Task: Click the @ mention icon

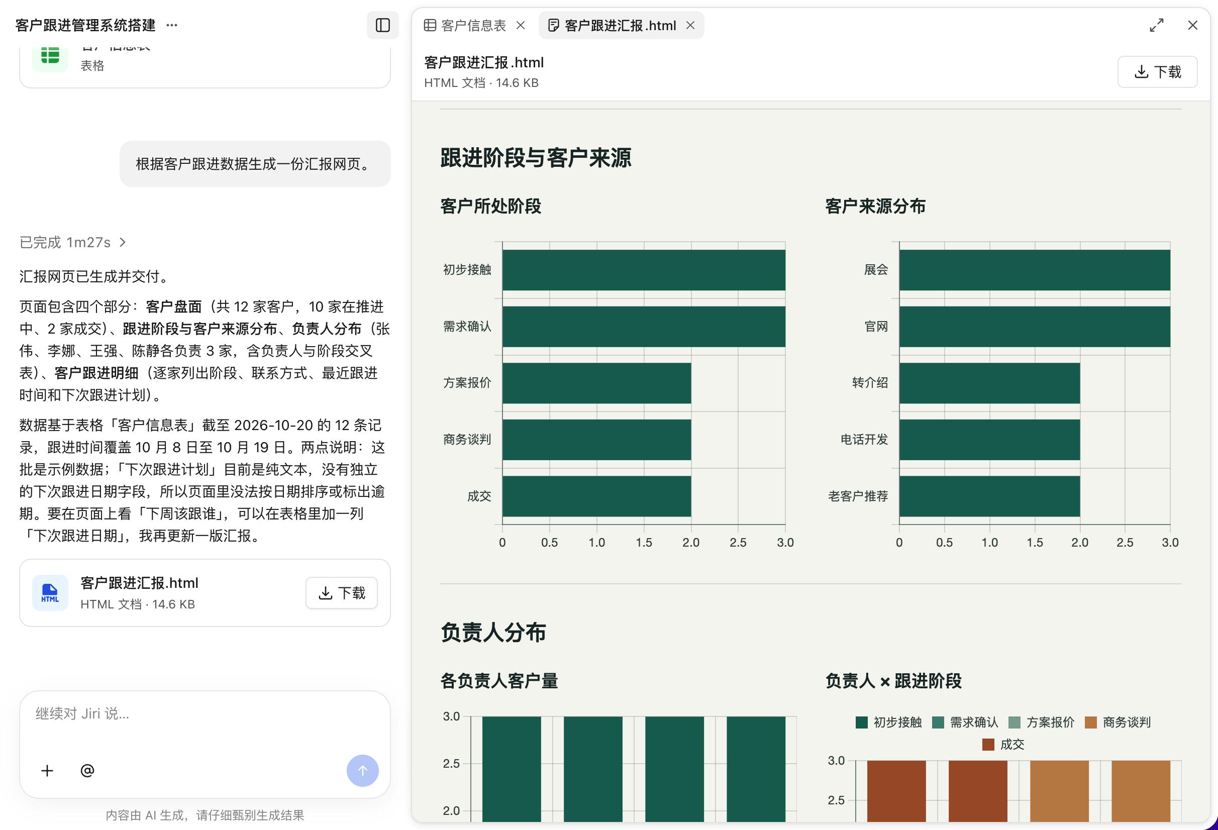Action: (87, 771)
